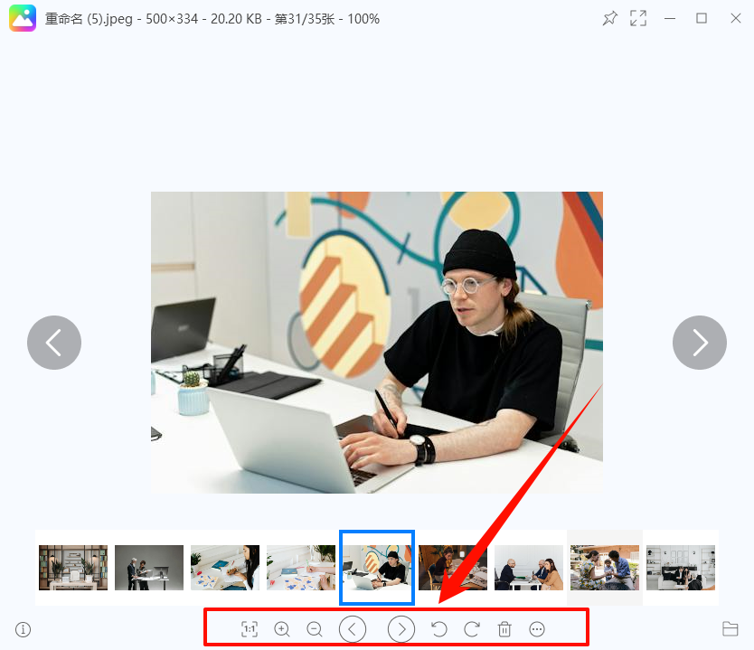
Task: Go to previous image using toolbar arrow
Action: [353, 629]
